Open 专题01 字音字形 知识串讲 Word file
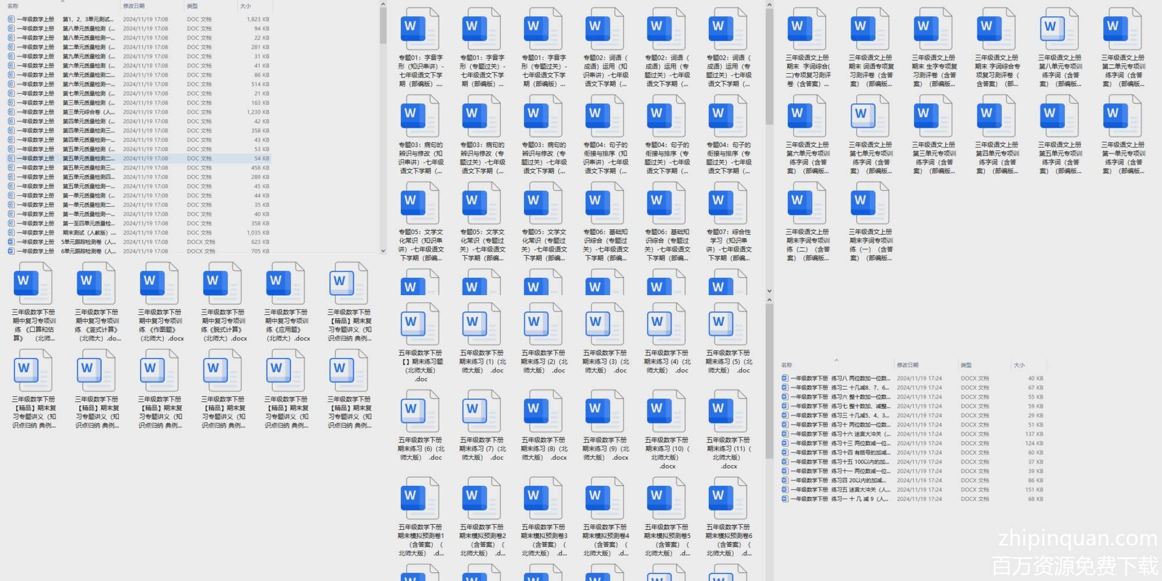Screen dimensions: 1162x581 (x=419, y=28)
